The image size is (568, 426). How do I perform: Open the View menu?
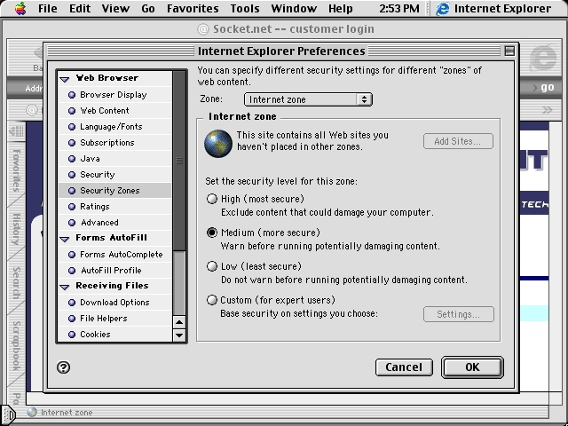point(115,8)
